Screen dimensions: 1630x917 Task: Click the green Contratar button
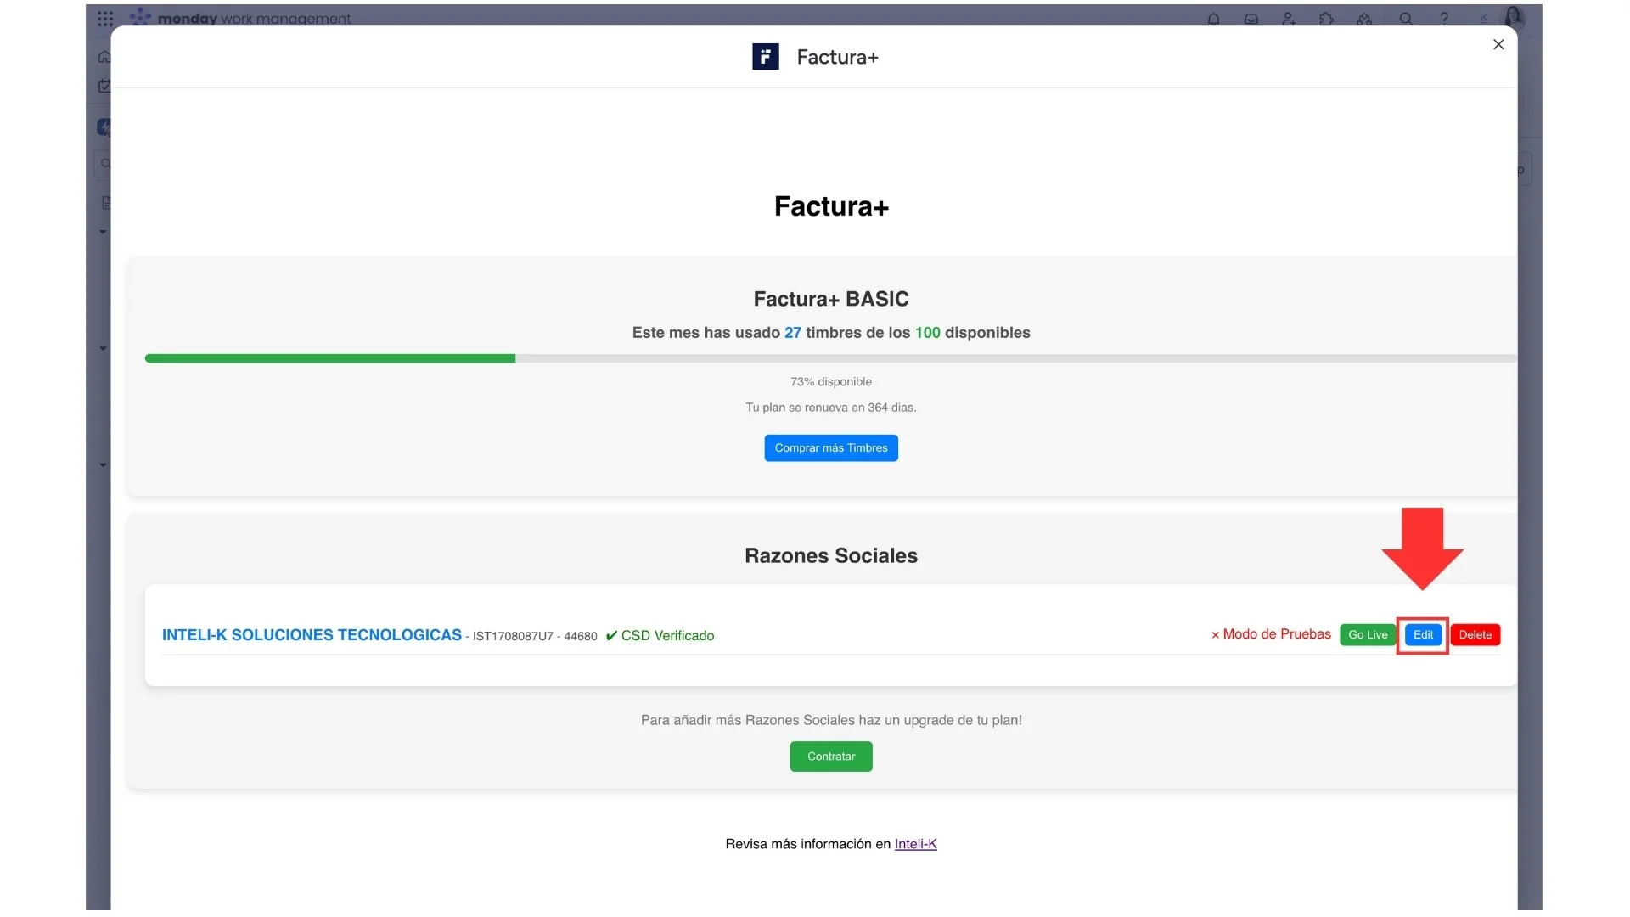tap(831, 757)
